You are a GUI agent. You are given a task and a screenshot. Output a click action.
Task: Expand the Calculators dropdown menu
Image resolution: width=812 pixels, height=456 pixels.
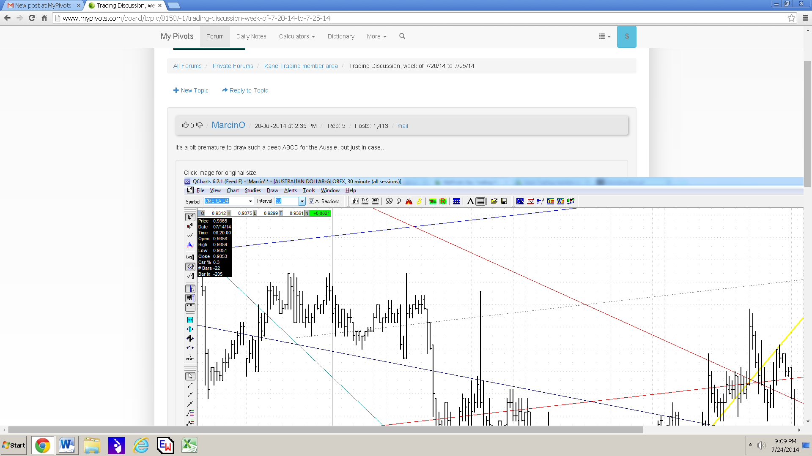(x=297, y=36)
